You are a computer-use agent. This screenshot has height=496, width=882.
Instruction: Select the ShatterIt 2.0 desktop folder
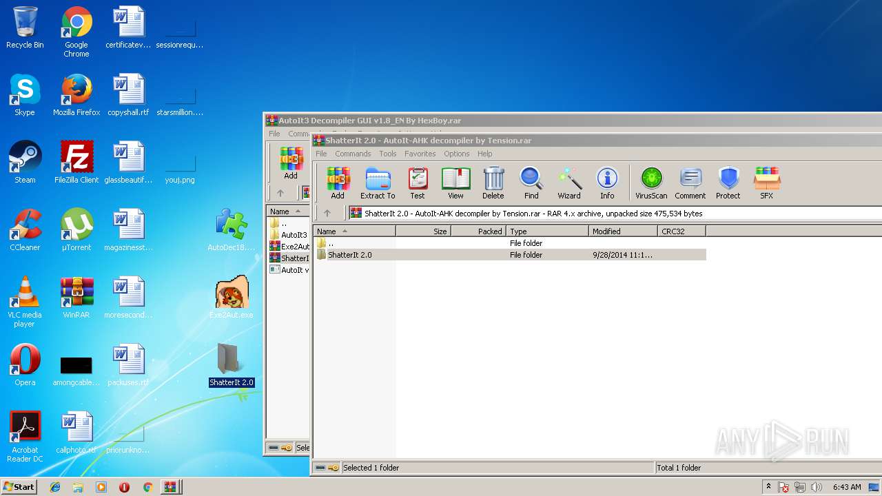tap(232, 366)
